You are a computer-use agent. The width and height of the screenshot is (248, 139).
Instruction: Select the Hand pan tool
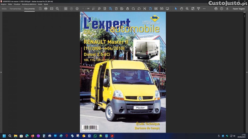point(182,9)
